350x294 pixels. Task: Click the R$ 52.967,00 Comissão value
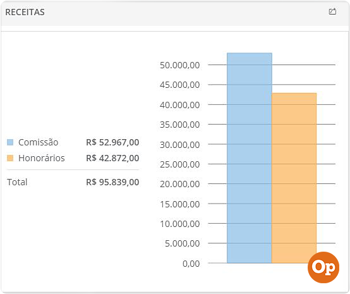112,142
